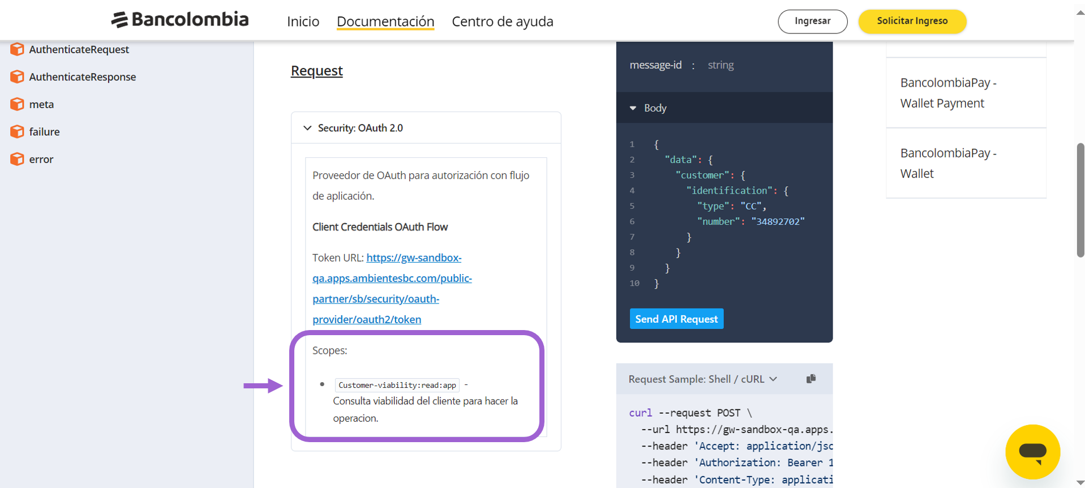The image size is (1085, 488).
Task: Click the Solicitar Ingreso button
Action: (x=912, y=21)
